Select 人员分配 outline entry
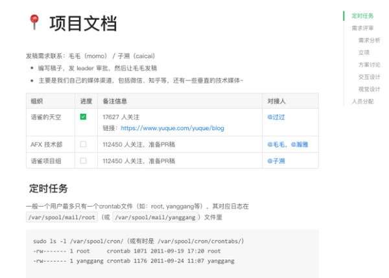 362,101
